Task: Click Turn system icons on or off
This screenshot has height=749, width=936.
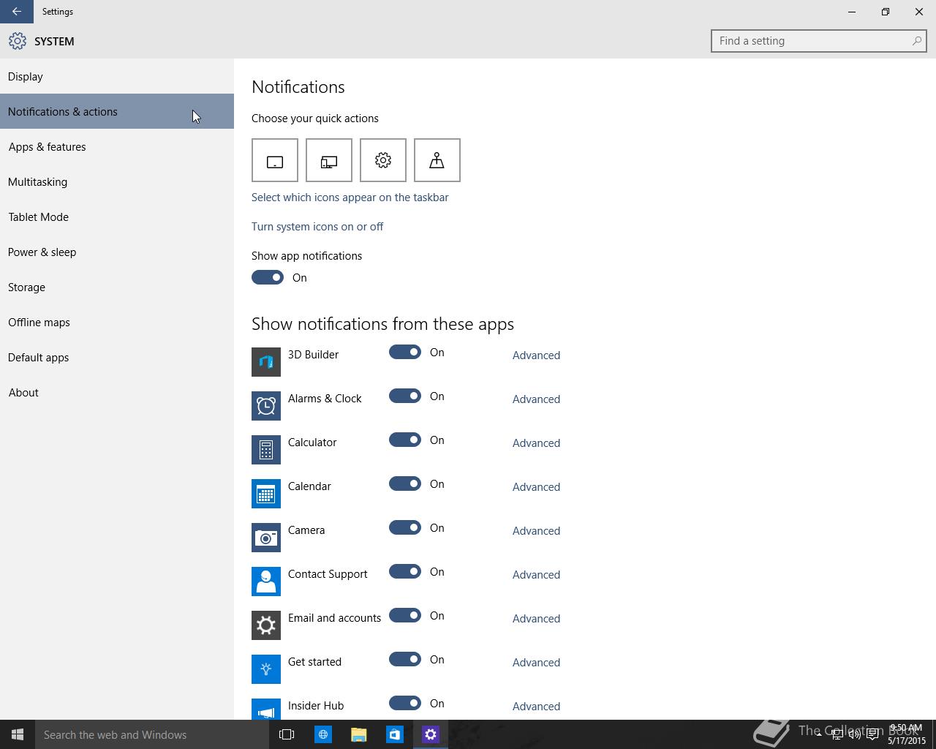Action: [x=317, y=226]
